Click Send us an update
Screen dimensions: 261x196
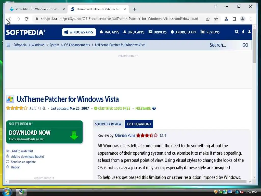click(23, 162)
